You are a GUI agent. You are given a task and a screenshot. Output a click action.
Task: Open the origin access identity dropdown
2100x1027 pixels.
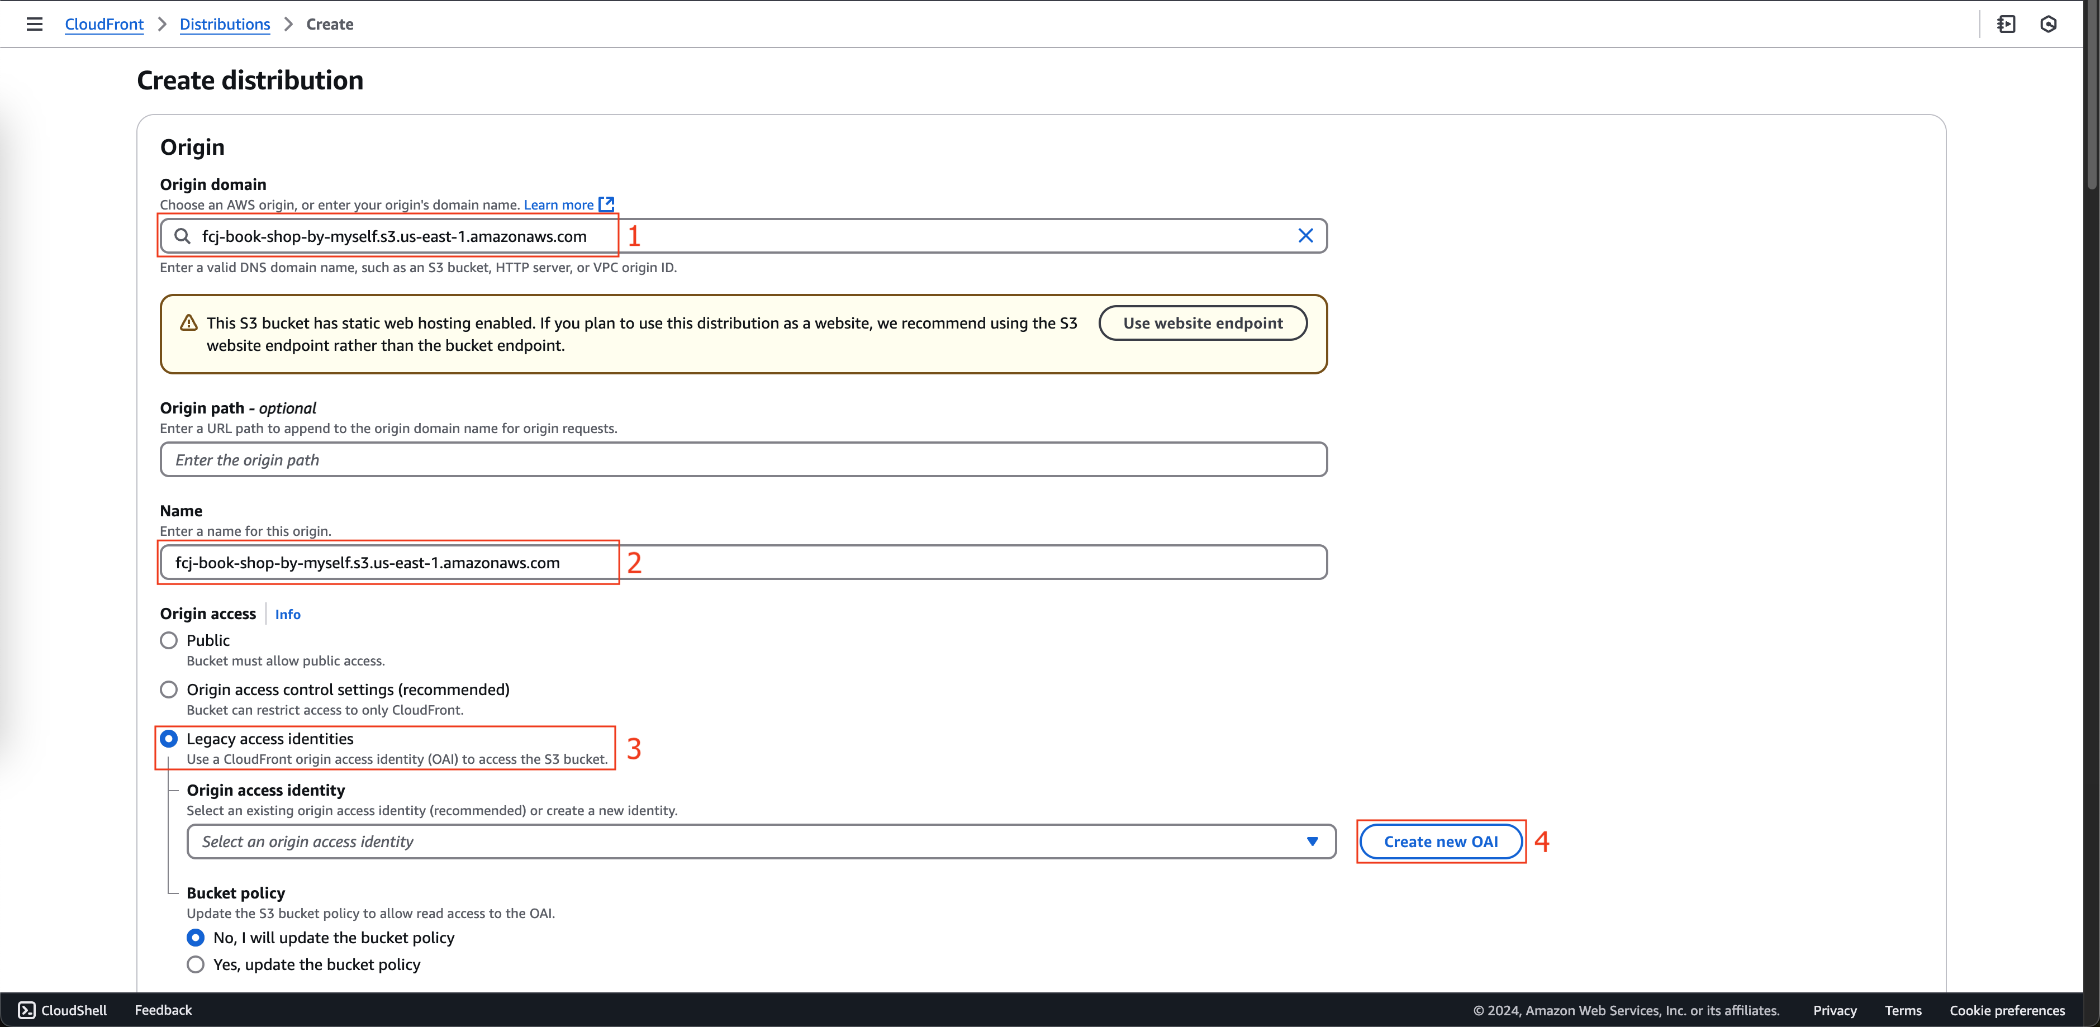[762, 842]
